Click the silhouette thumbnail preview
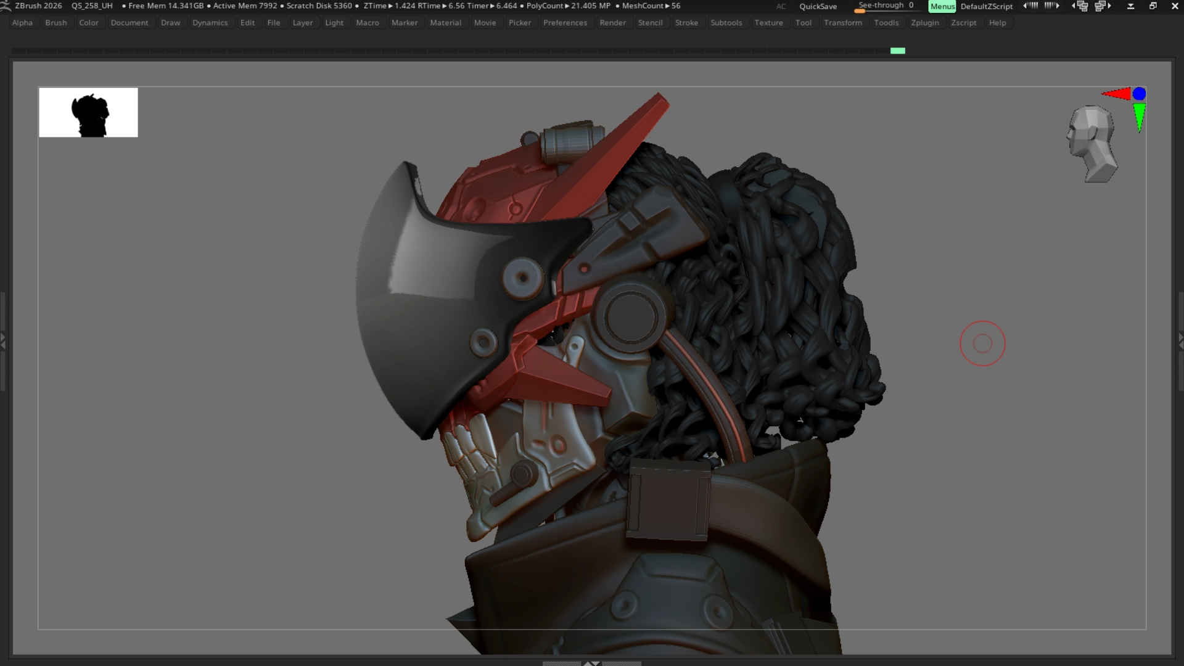The image size is (1184, 666). (88, 112)
